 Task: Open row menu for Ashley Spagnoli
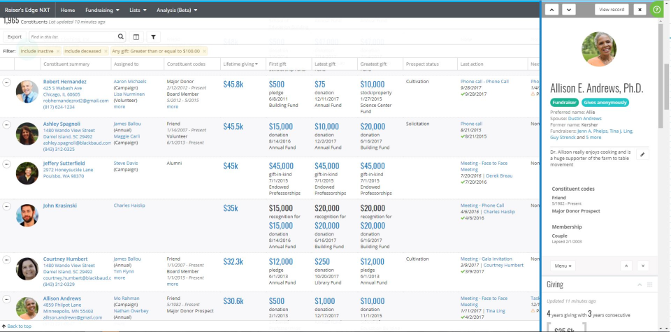pyautogui.click(x=6, y=124)
